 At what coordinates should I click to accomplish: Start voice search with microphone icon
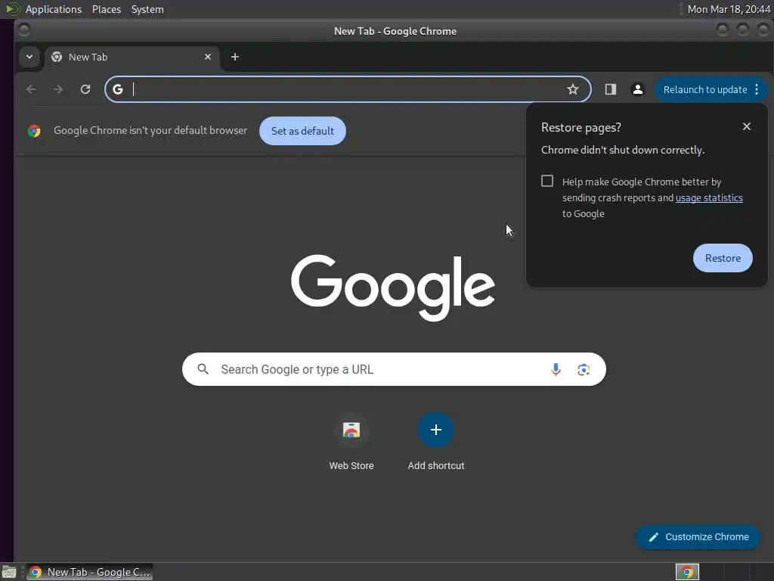coord(556,369)
